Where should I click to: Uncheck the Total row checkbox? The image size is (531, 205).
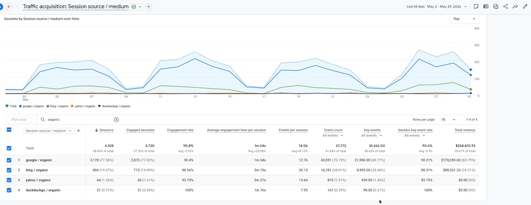tap(9, 148)
